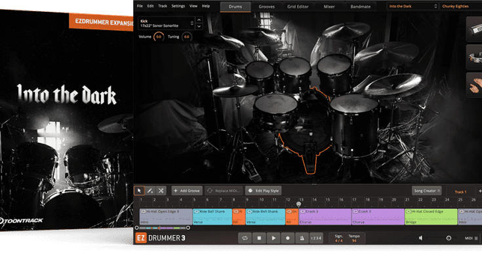Expand the Kick instrument selector
The width and height of the screenshot is (482, 262).
point(191,23)
